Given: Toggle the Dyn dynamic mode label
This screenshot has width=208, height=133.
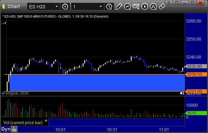Looking at the screenshot, I should (6, 129).
